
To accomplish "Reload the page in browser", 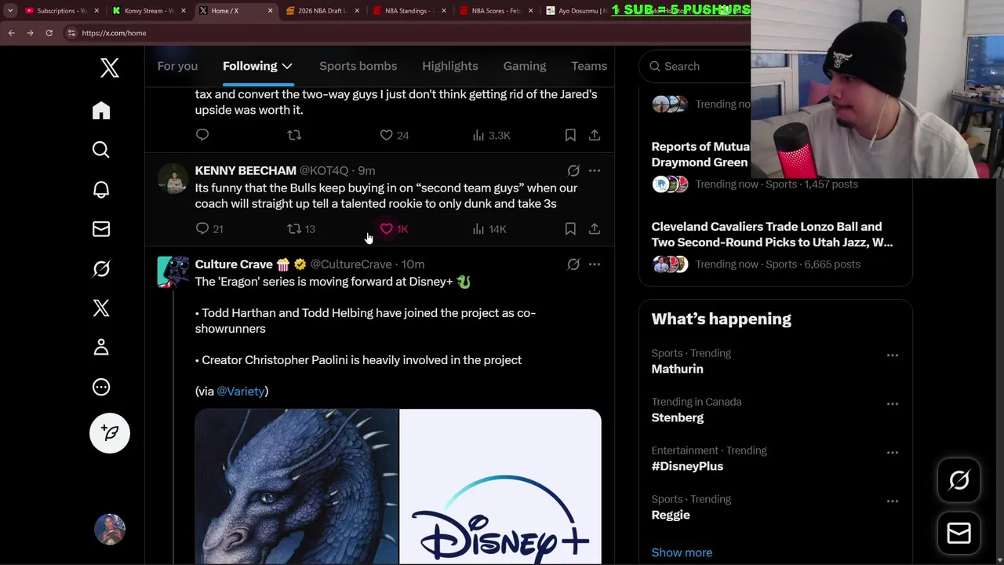I will pos(49,33).
